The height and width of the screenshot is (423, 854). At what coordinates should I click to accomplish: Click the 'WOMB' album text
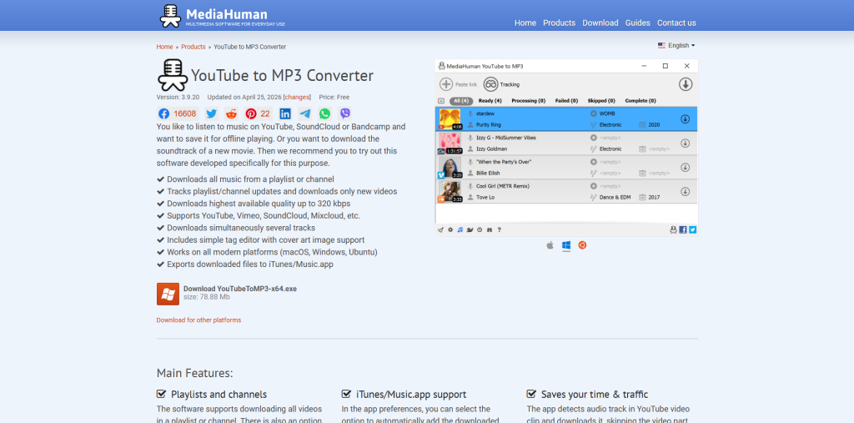pos(607,113)
